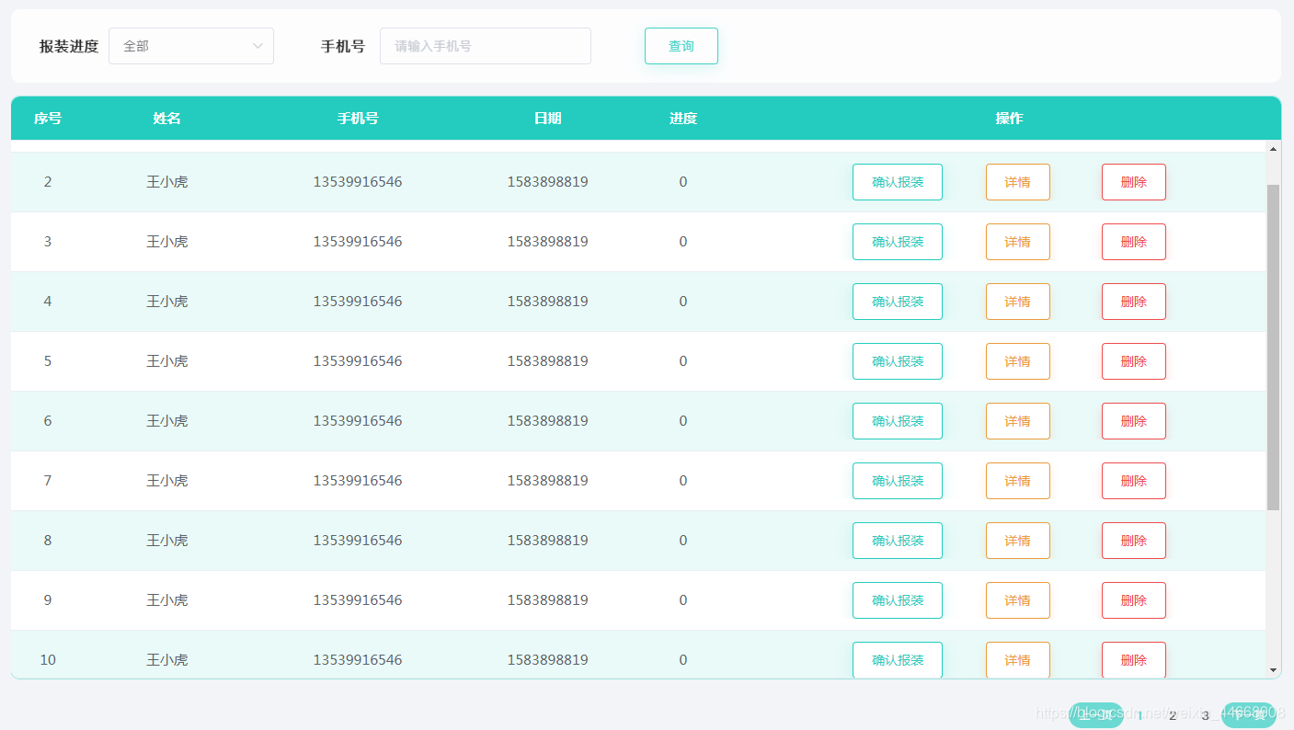Open the 报装进度 filter dropdown
1294x730 pixels.
[x=190, y=46]
